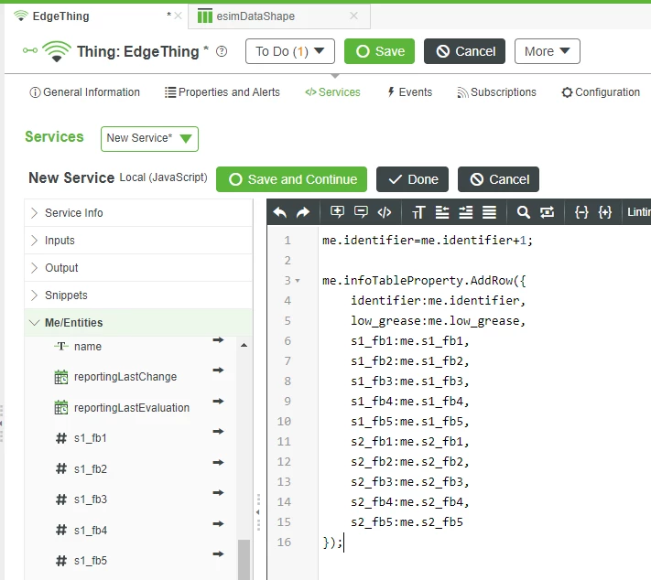The image size is (651, 580).
Task: Collapse the Me/Entities section
Action: [138, 322]
